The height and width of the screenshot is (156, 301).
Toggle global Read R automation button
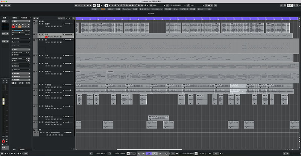click(85, 5)
